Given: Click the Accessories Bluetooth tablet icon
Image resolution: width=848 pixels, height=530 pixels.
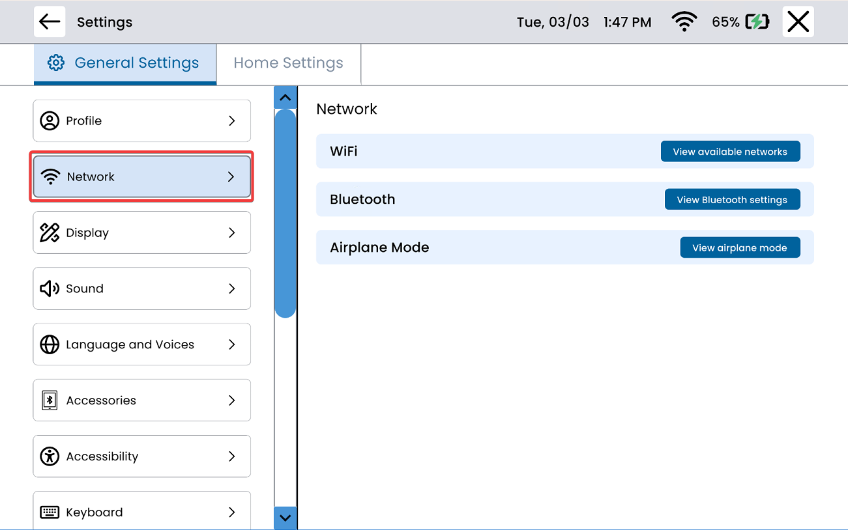Looking at the screenshot, I should (50, 400).
